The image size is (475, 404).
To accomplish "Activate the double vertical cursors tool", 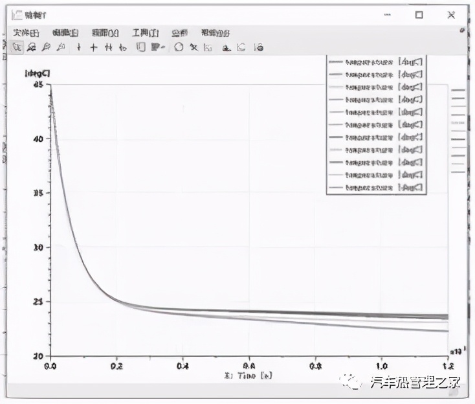I will coord(109,47).
